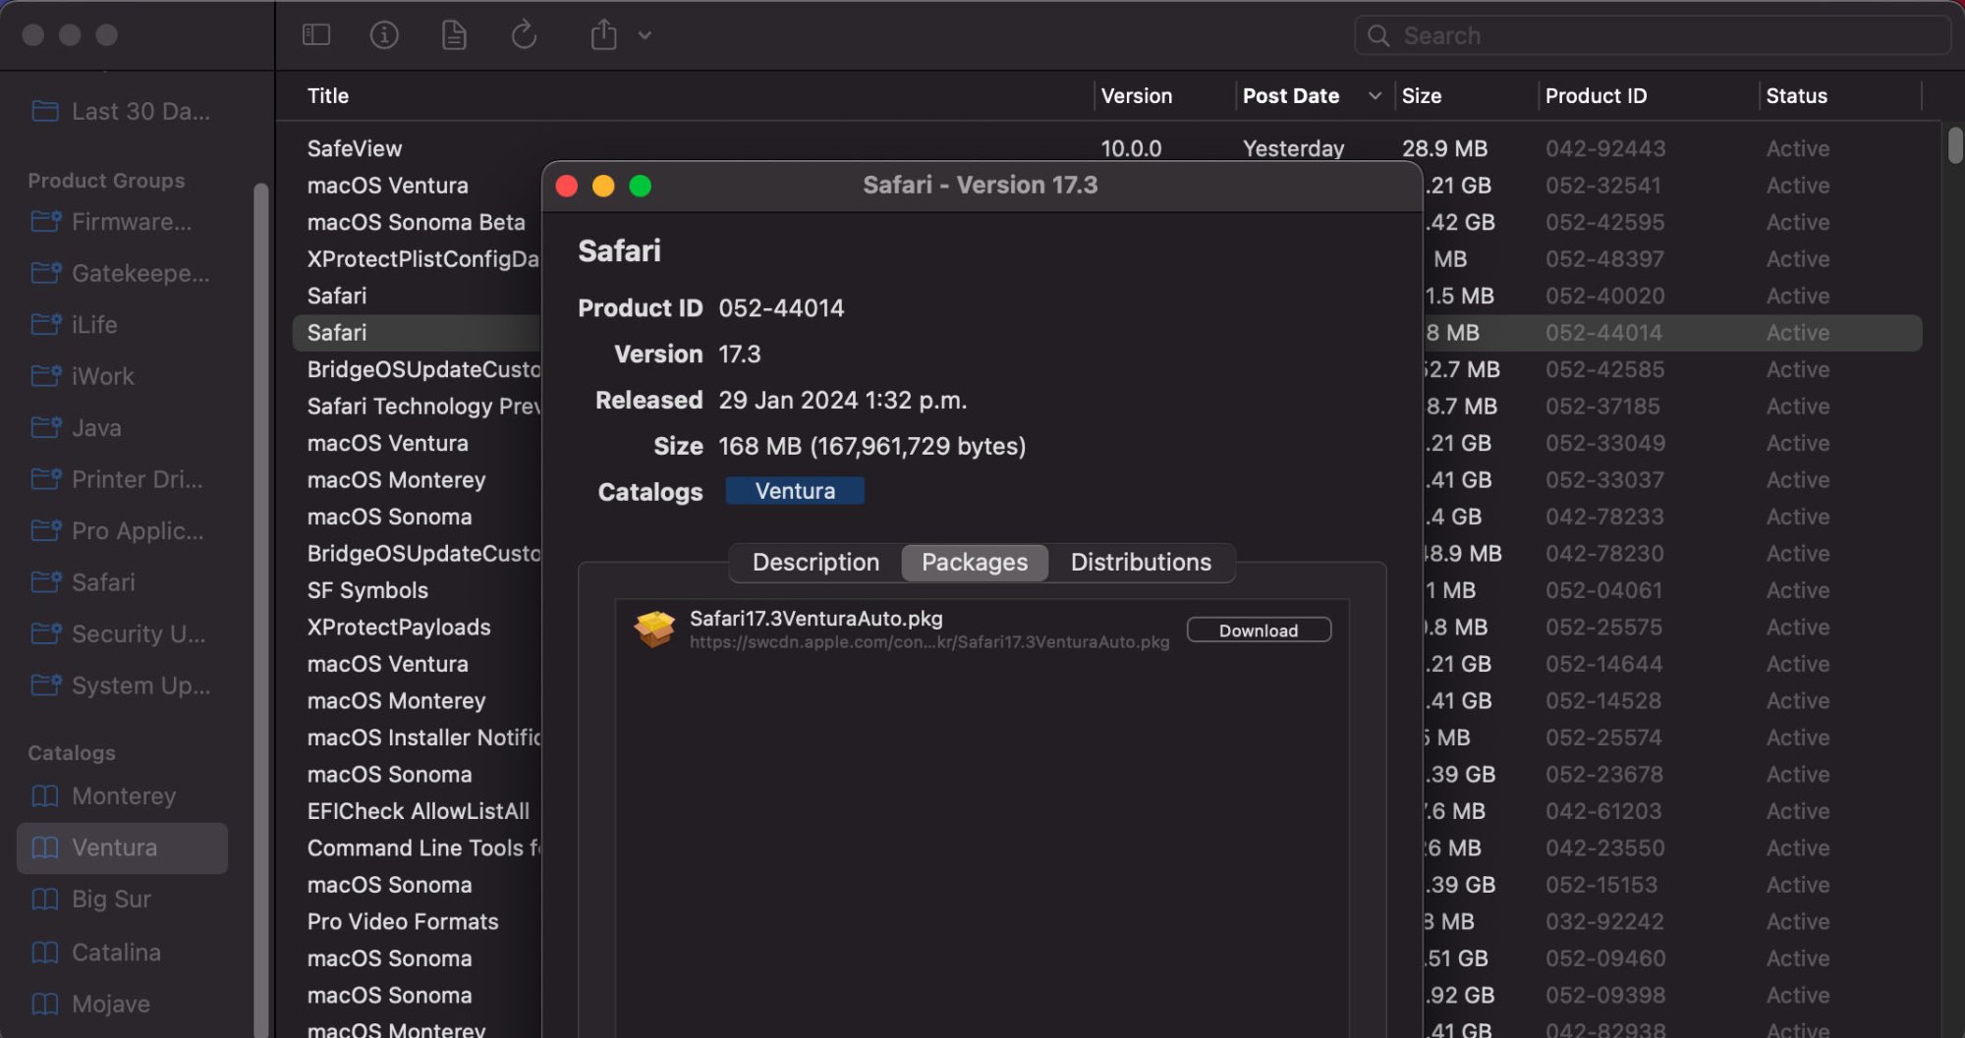Screen dimensions: 1965x1038
Task: Click the Safari17.3VenturaAuto.pkg package icon
Action: pyautogui.click(x=654, y=628)
